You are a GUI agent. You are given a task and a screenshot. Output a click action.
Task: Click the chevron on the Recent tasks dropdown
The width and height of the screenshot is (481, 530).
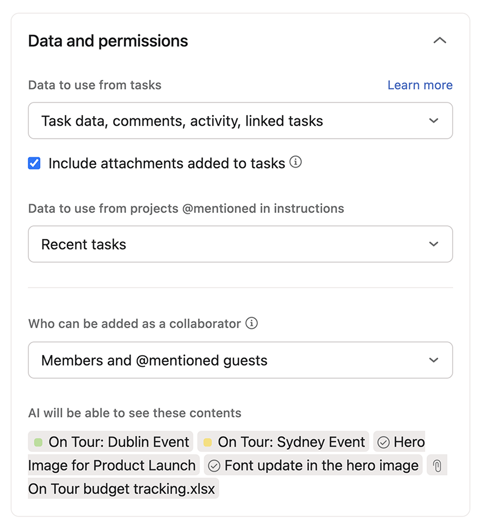pos(433,244)
